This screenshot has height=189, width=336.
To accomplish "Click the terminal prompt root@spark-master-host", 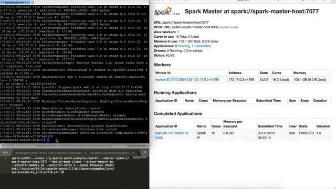I will point(23,140).
